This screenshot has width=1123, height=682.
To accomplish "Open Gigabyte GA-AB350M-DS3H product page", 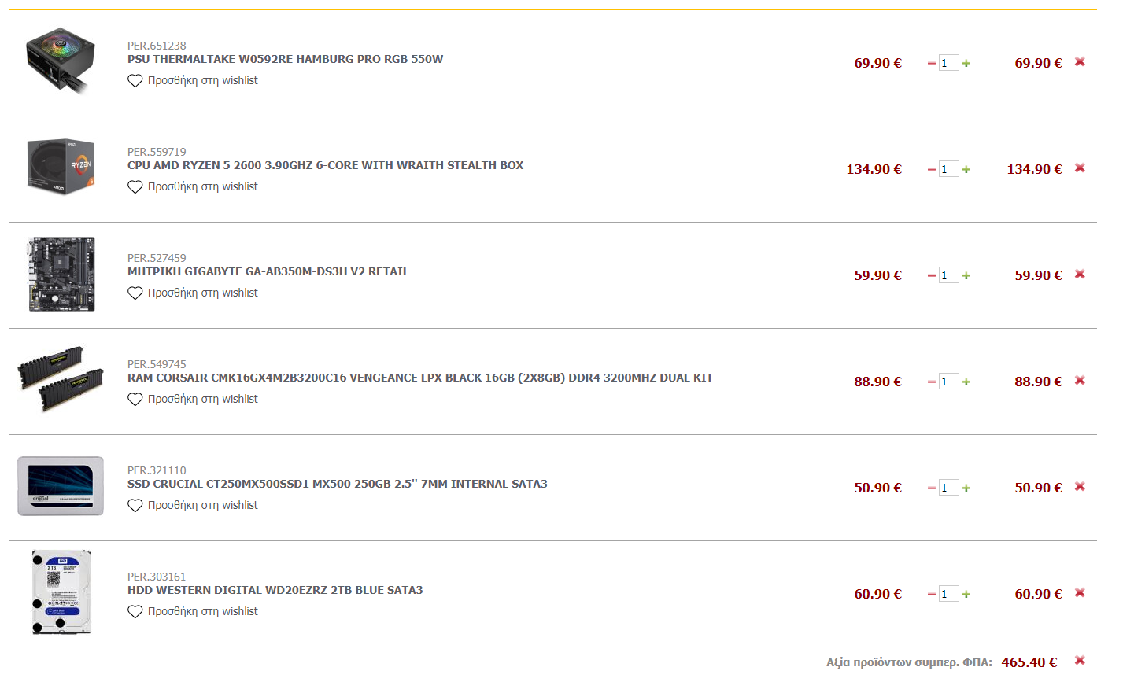I will click(268, 271).
